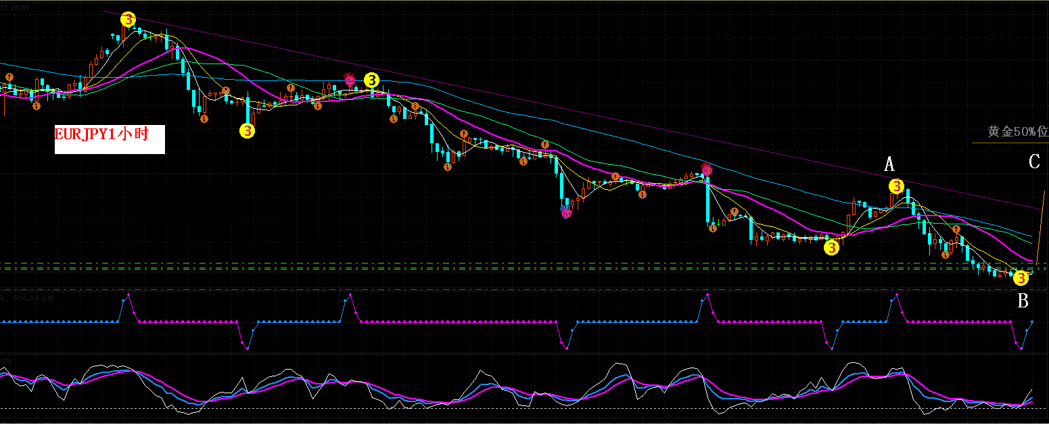This screenshot has height=425, width=1049.
Task: Click the pink marker touching a yellow 3 marker
Action: [x=350, y=80]
